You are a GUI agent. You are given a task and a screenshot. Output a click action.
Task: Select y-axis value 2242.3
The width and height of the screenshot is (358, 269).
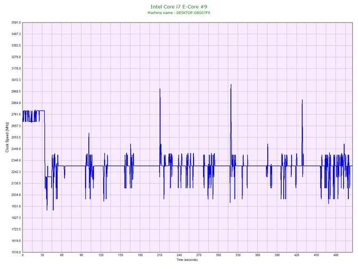[16, 172]
